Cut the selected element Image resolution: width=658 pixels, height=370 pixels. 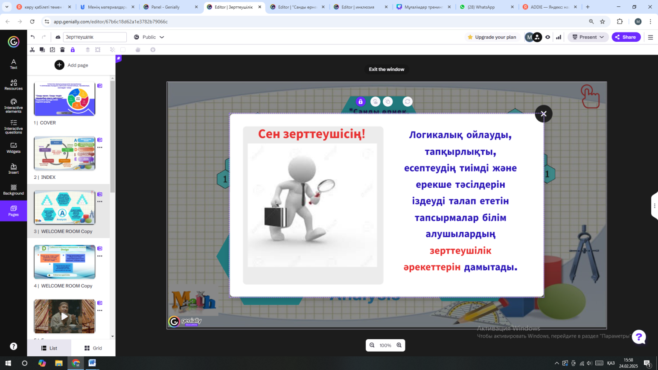32,50
